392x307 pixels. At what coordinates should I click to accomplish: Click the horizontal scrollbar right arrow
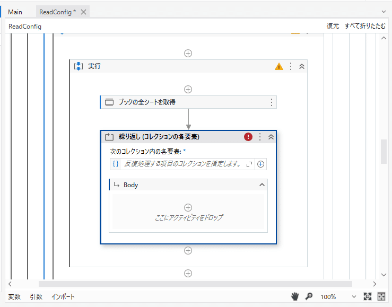coord(374,284)
